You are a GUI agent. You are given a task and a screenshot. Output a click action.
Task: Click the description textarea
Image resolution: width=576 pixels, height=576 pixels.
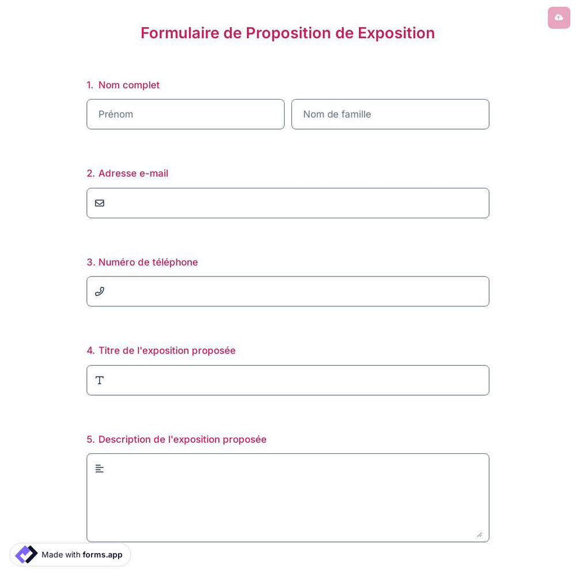[288, 498]
